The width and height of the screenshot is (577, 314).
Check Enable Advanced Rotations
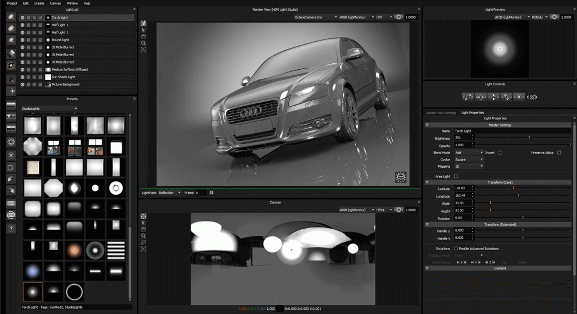[456, 248]
